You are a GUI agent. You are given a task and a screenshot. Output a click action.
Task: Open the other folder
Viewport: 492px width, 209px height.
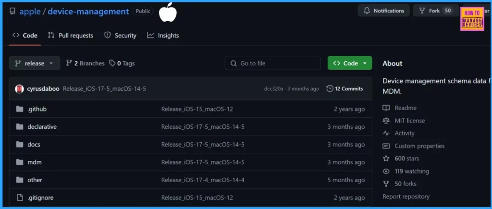pos(35,180)
